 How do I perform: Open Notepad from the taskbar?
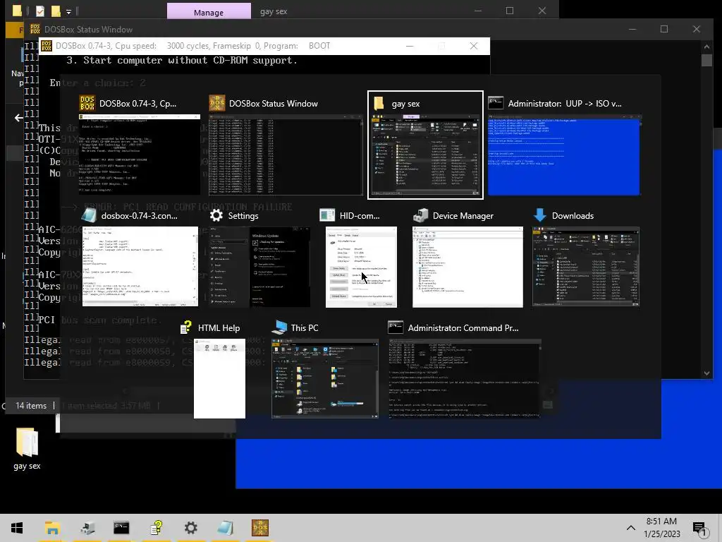[x=225, y=528]
